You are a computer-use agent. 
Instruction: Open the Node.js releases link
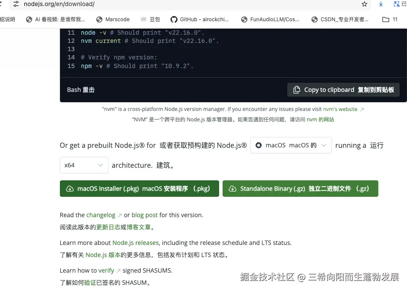[135, 243]
